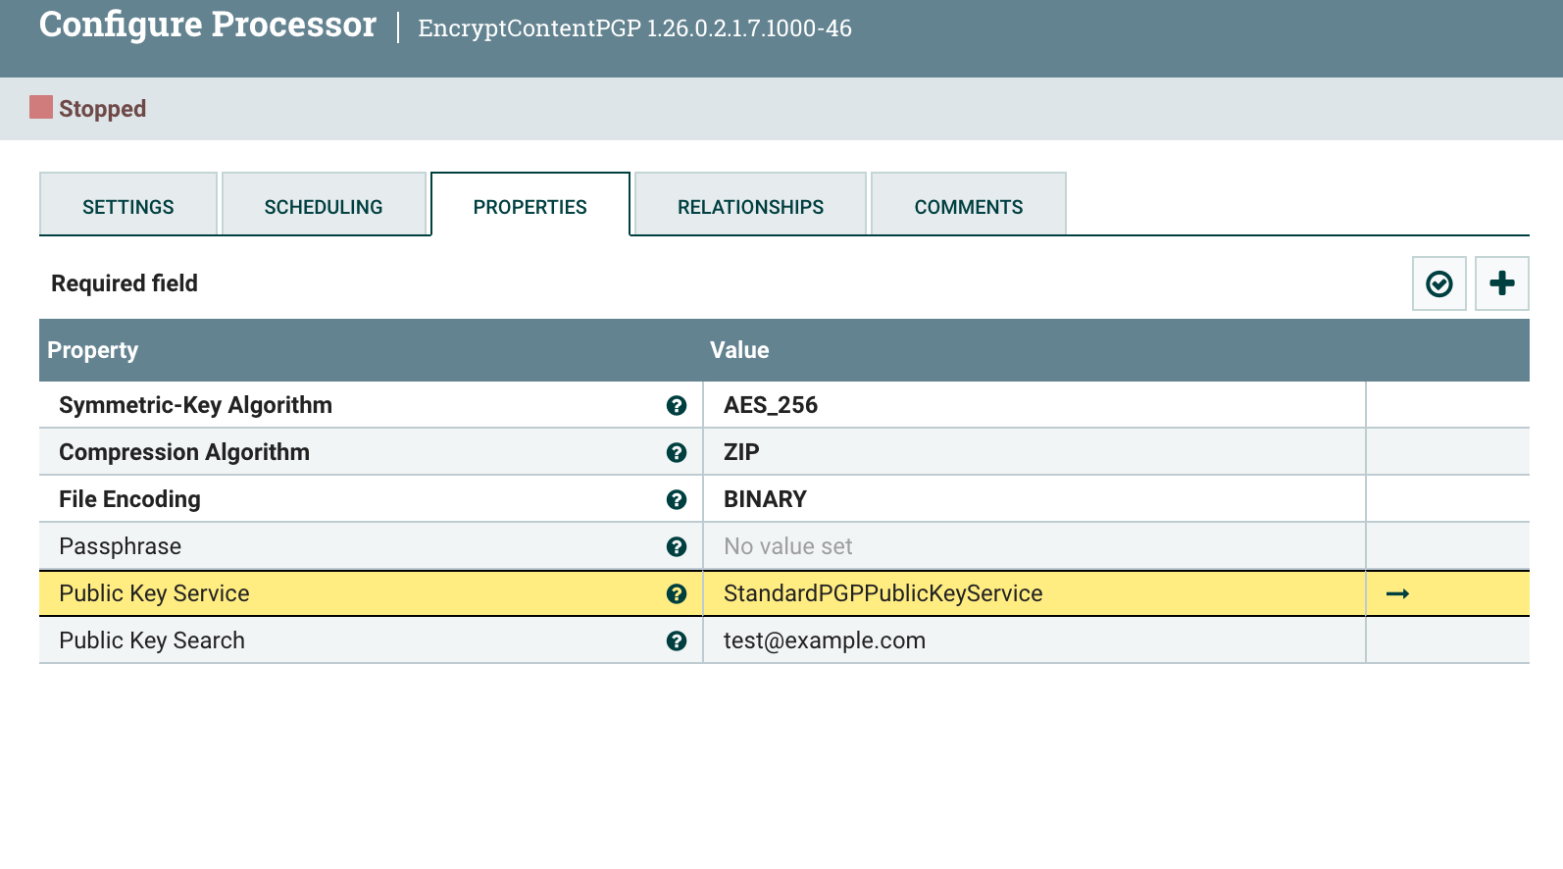The image size is (1563, 869).
Task: Click the Stopped status indicator
Action: (88, 108)
